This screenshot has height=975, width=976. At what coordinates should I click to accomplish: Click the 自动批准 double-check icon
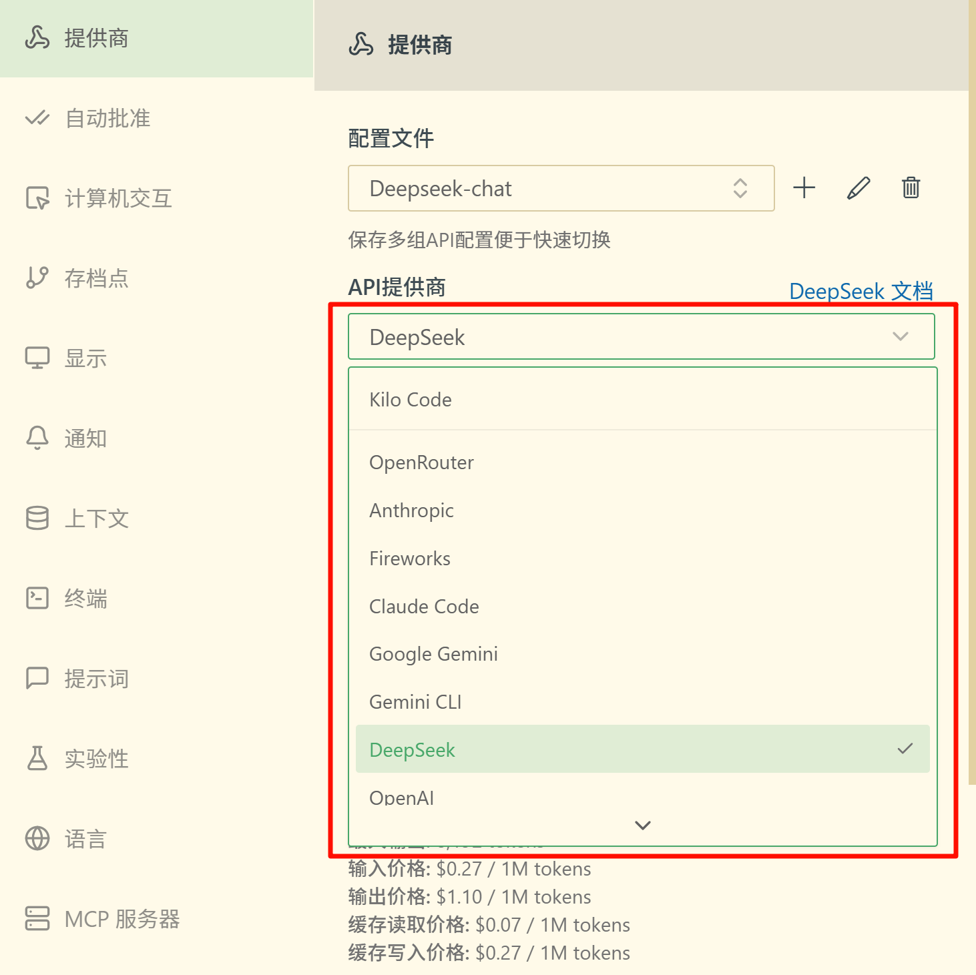(37, 118)
